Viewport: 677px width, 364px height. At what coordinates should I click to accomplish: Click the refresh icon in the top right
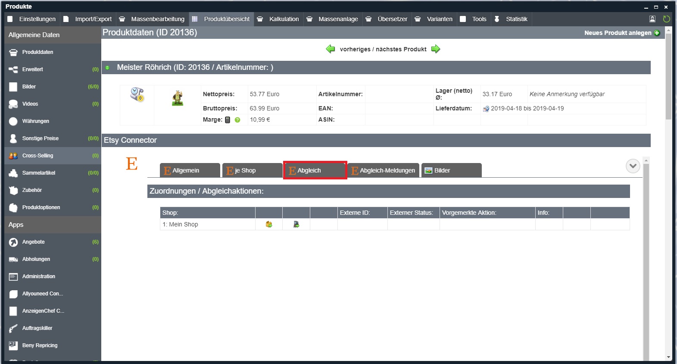(666, 19)
